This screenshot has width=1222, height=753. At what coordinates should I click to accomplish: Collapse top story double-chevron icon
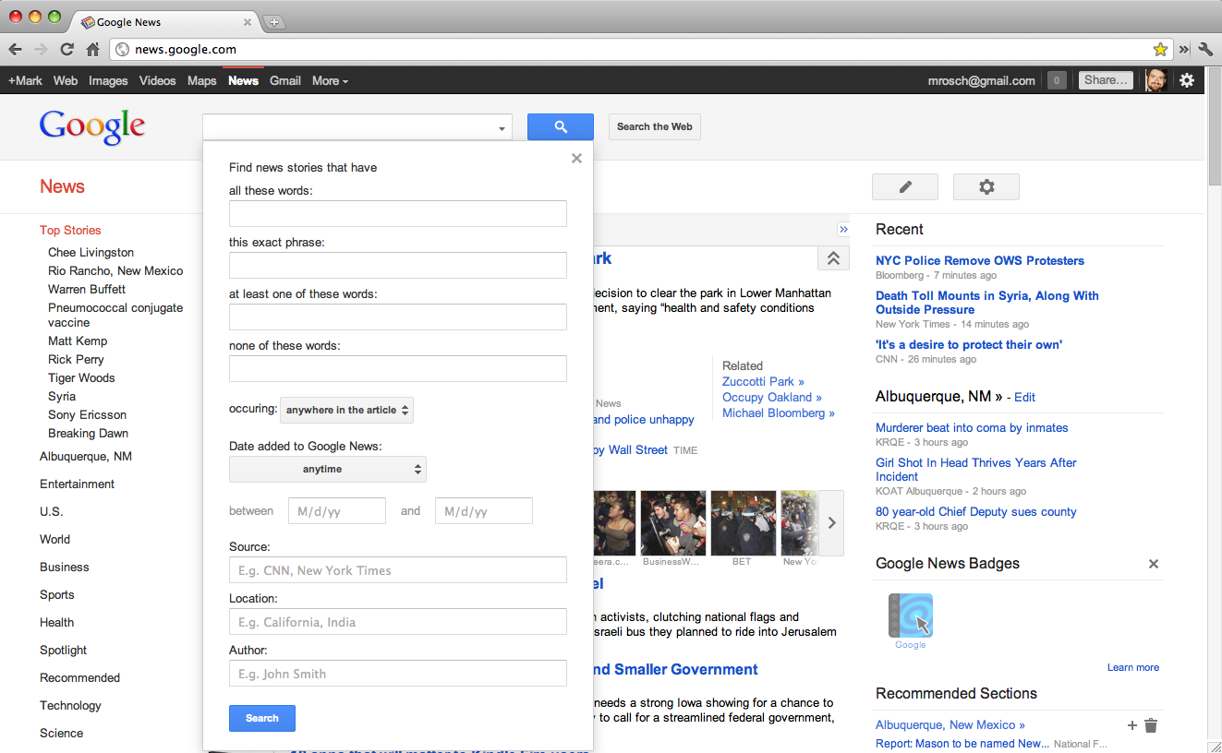(x=832, y=258)
